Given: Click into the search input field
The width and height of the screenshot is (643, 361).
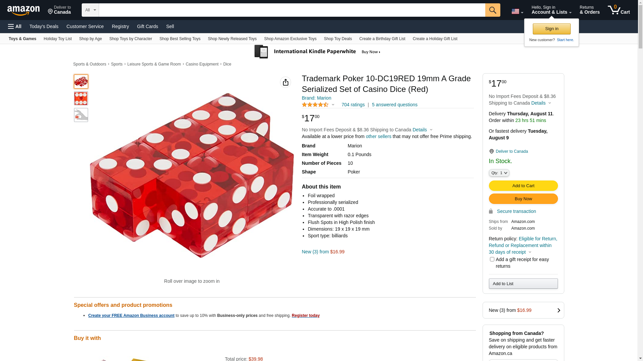Looking at the screenshot, I should click(x=291, y=10).
